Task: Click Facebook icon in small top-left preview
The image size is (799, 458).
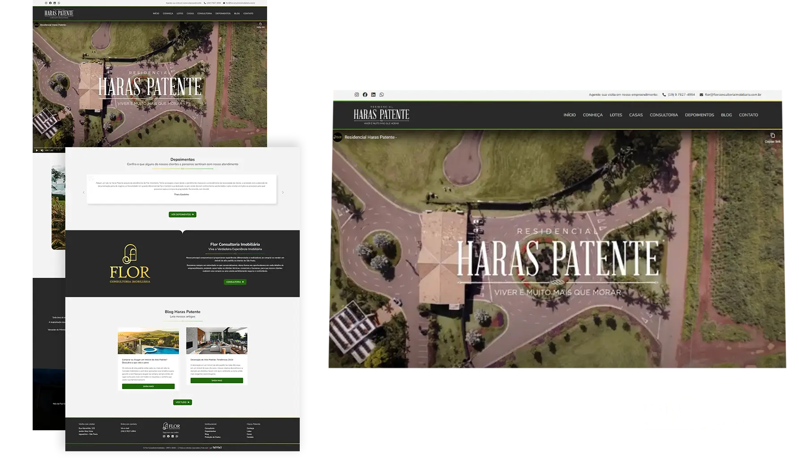Action: pos(50,3)
